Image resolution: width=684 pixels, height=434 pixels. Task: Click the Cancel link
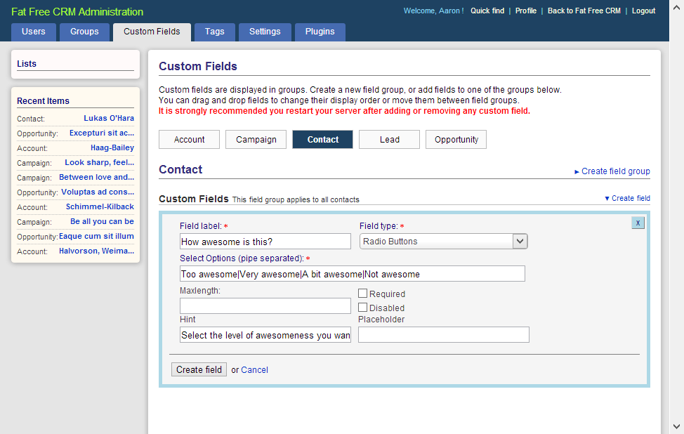pyautogui.click(x=254, y=370)
